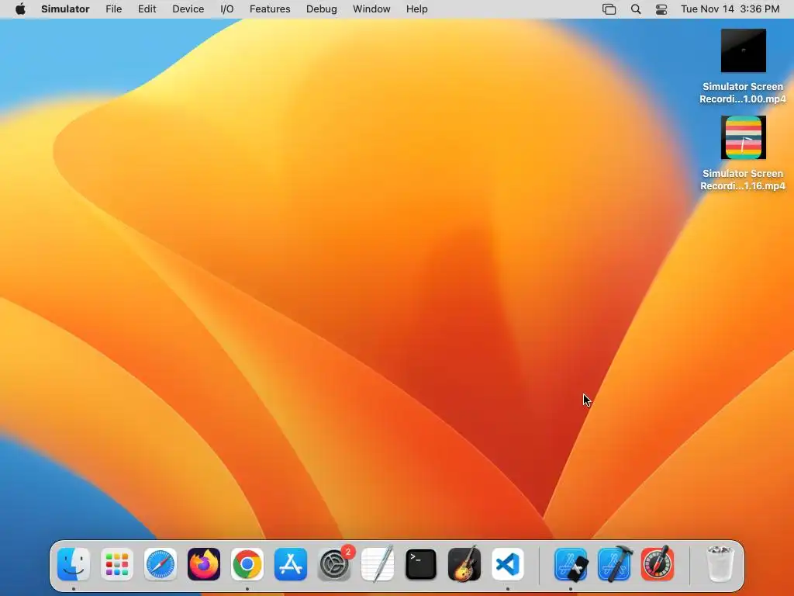Select Simulator Screen Recordi...1.00.mp4 thumbnail
Screen dimensions: 794x596
tap(744, 50)
